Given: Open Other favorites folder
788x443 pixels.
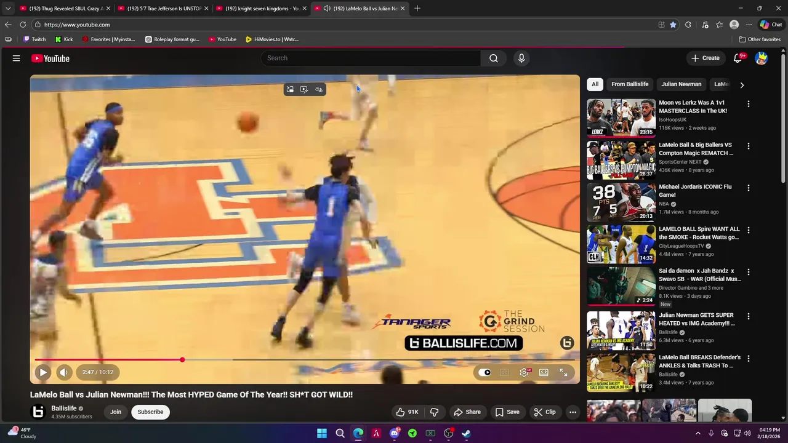Looking at the screenshot, I should [x=760, y=39].
